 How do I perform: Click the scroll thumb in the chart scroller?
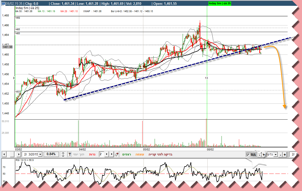click(12, 154)
